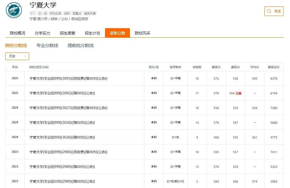Open the 院校概况 tab
Viewport: 290px width, 188px height.
(18, 33)
